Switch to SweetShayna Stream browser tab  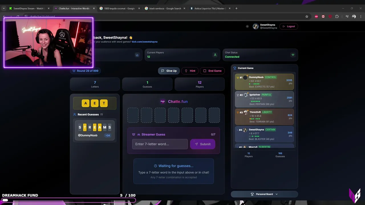tap(29, 9)
